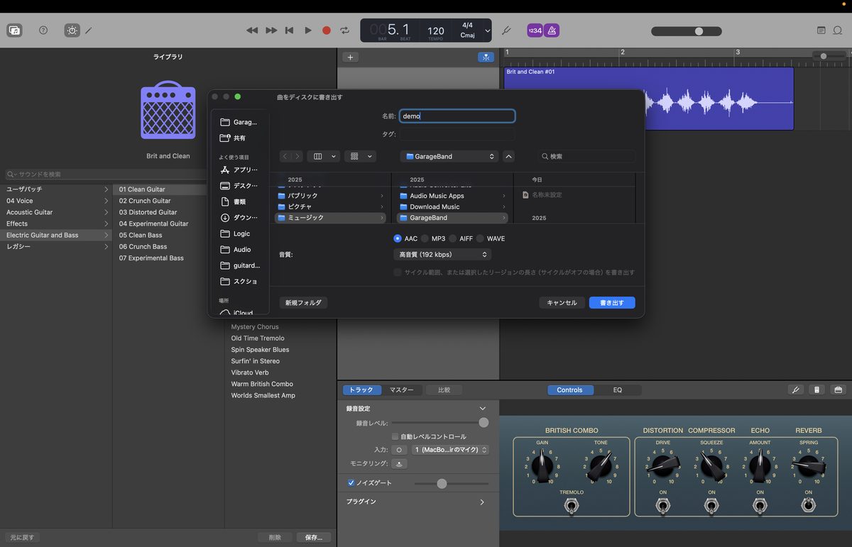The width and height of the screenshot is (852, 547).
Task: Open the Loop Browser icon
Action: 839,31
